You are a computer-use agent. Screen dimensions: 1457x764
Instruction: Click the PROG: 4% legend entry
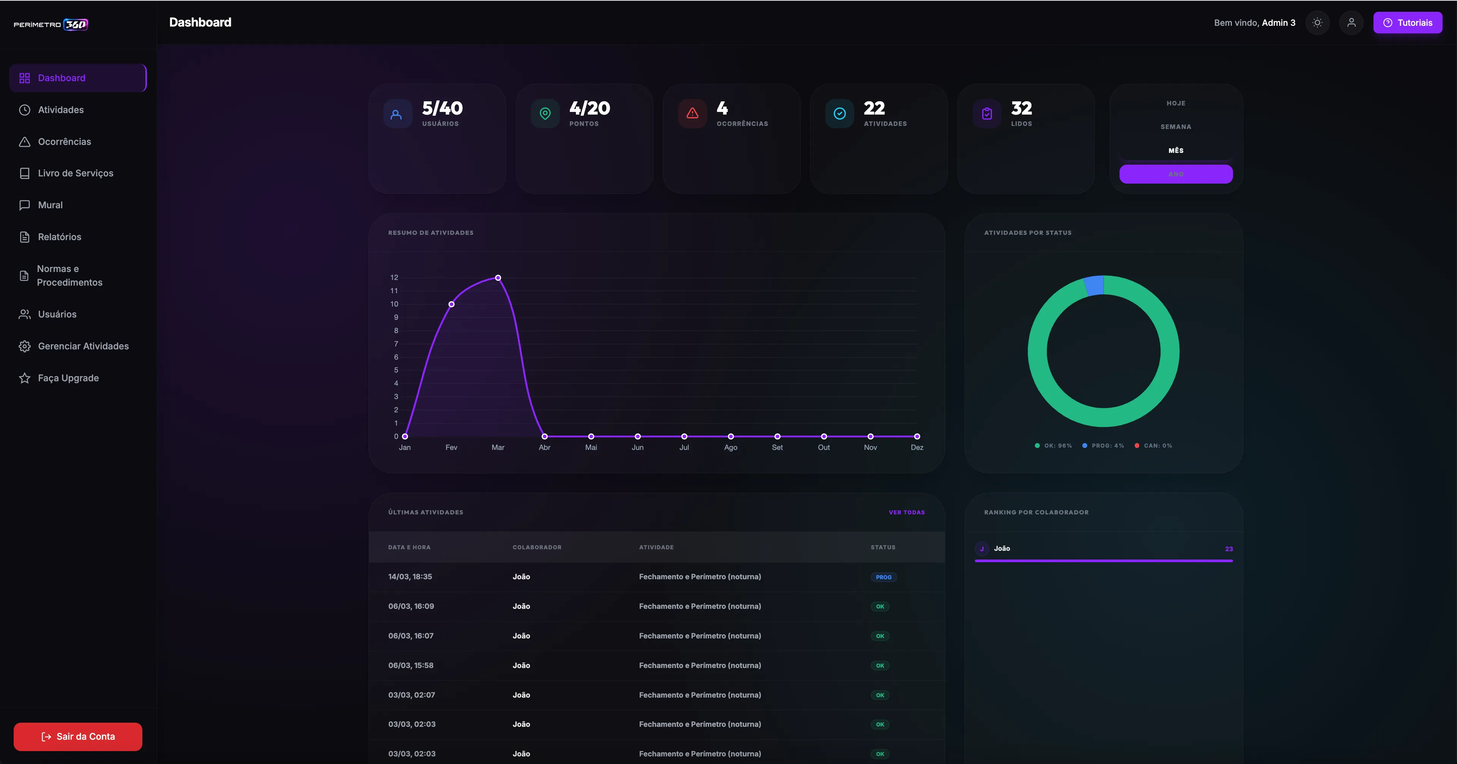point(1103,446)
